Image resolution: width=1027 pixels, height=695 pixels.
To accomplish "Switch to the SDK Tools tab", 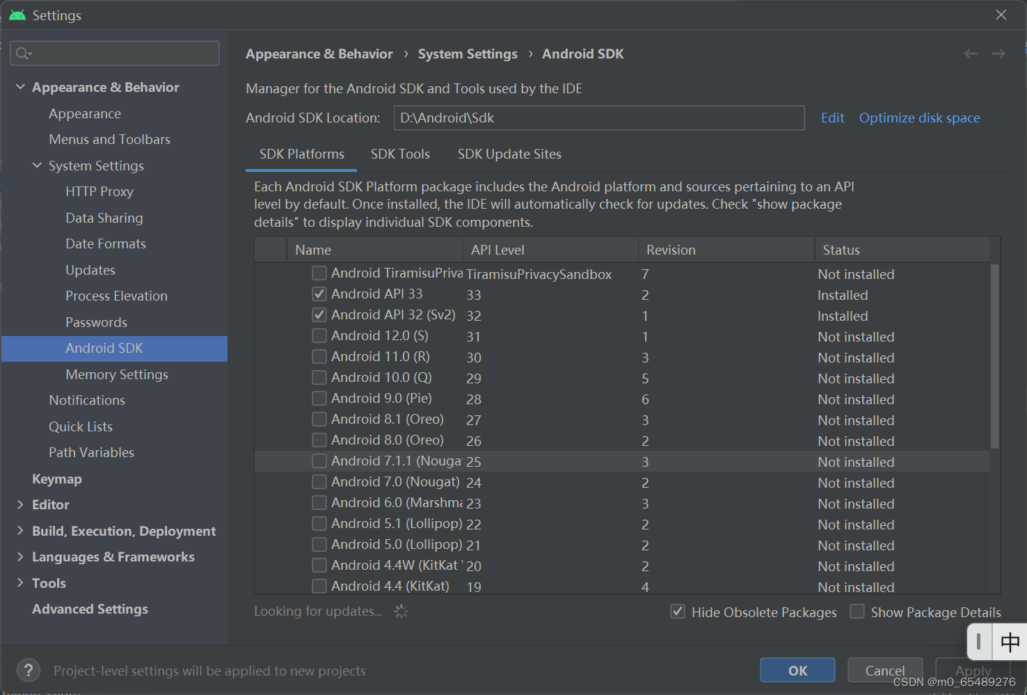I will click(400, 154).
